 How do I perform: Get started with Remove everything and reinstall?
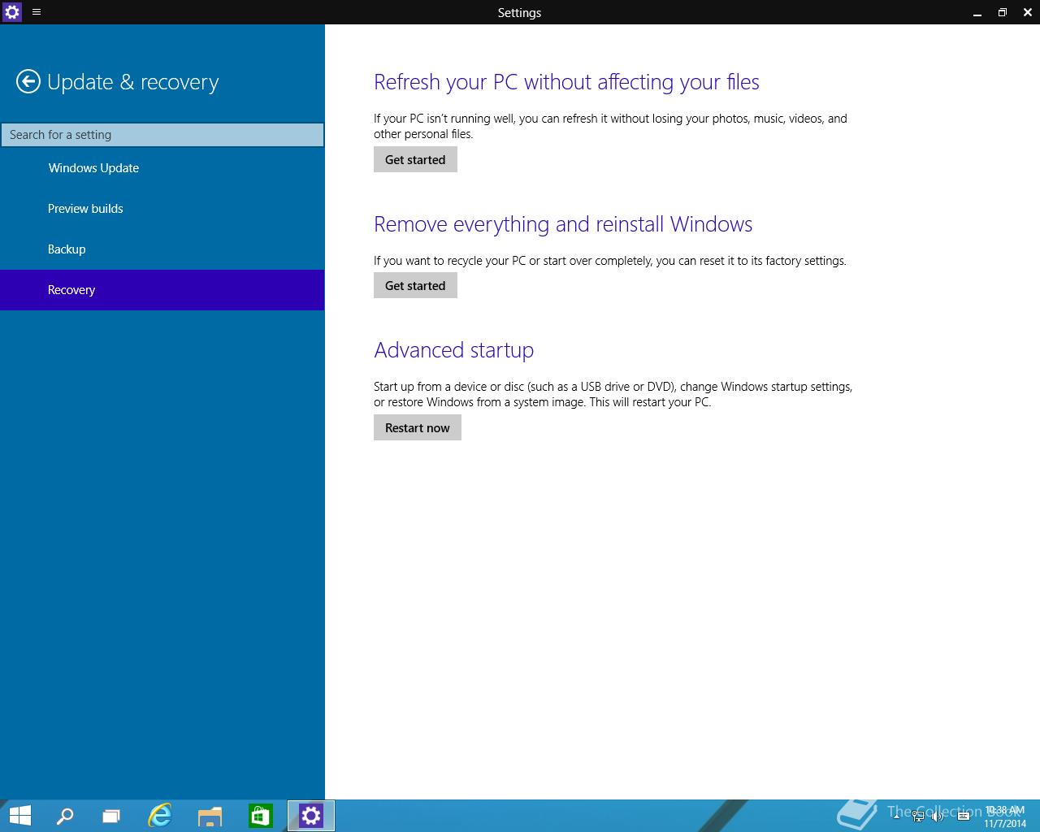(415, 285)
